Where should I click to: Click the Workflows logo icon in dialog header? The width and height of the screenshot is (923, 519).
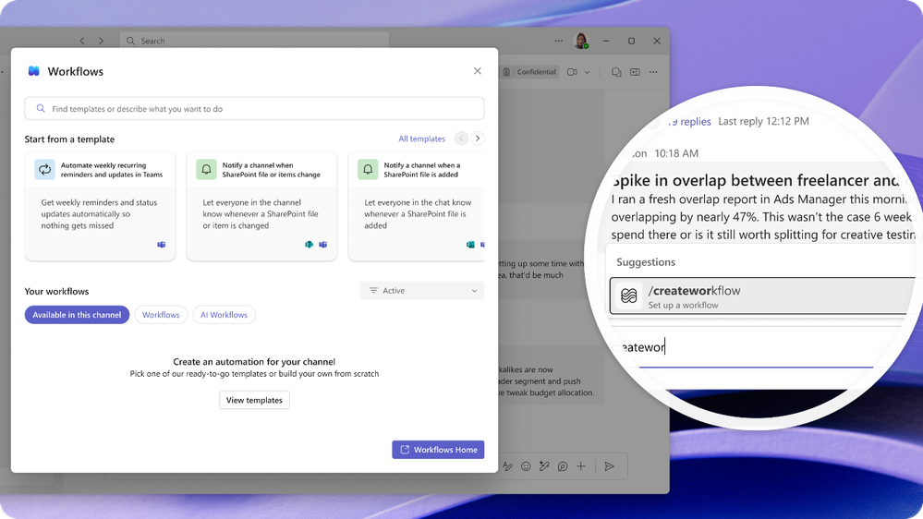pos(34,71)
